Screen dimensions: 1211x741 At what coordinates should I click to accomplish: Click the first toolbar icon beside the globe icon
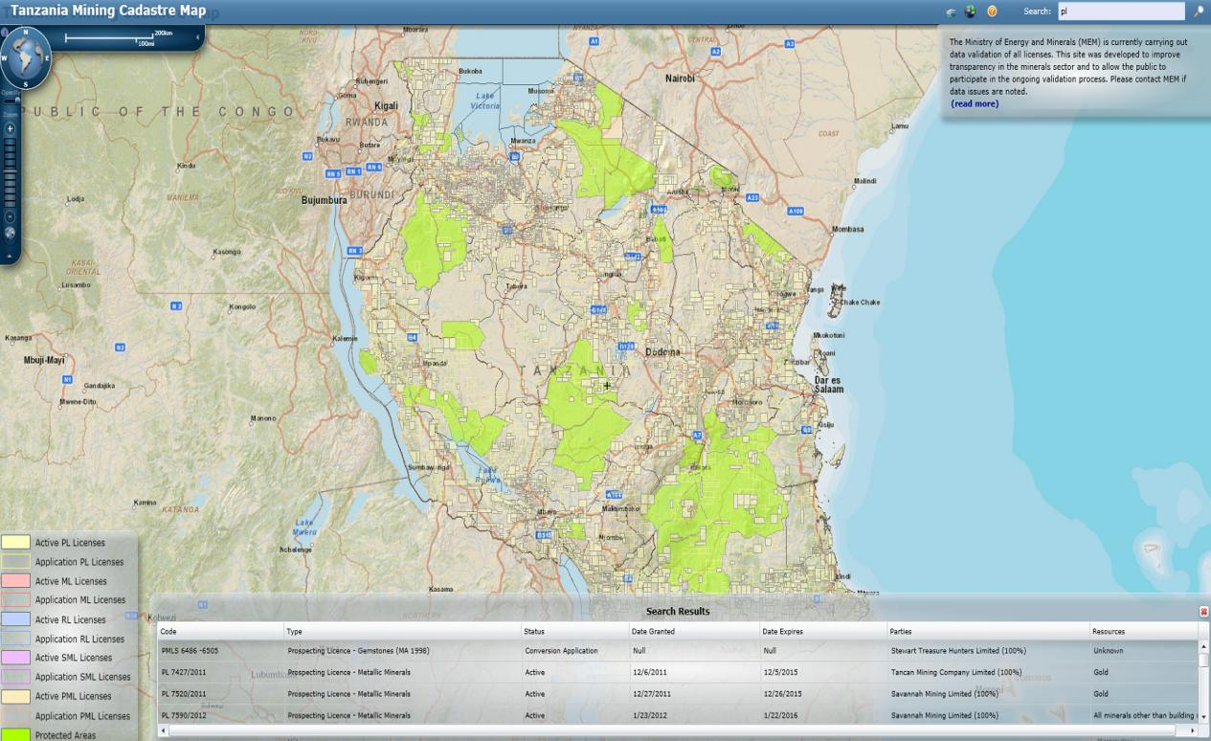(951, 11)
